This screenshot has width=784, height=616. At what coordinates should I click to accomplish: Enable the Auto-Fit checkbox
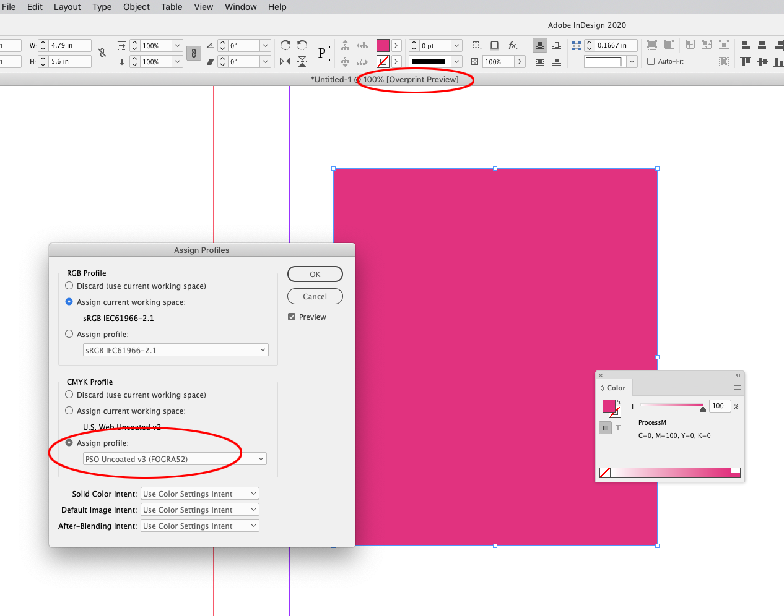point(651,61)
